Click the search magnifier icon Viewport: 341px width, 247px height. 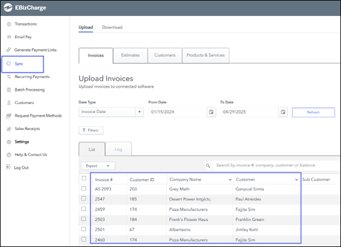(x=208, y=166)
